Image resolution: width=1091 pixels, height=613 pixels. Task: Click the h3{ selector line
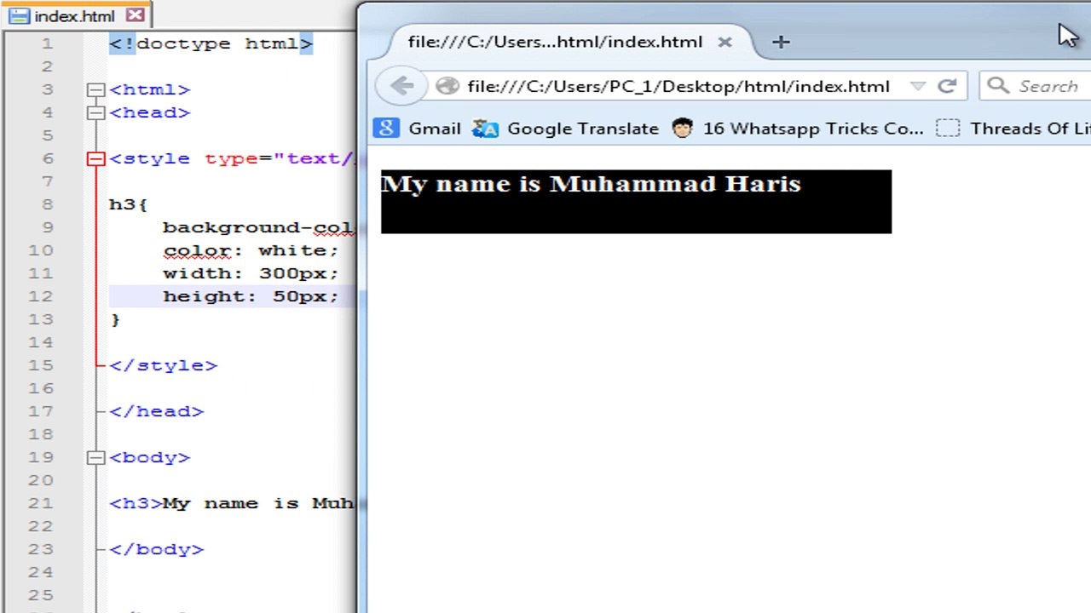click(129, 204)
